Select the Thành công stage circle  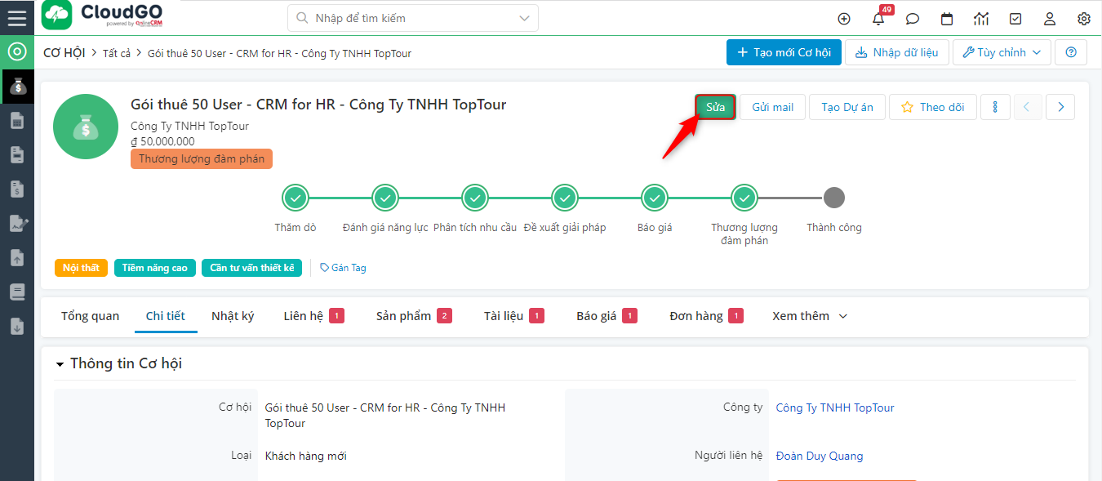click(833, 198)
